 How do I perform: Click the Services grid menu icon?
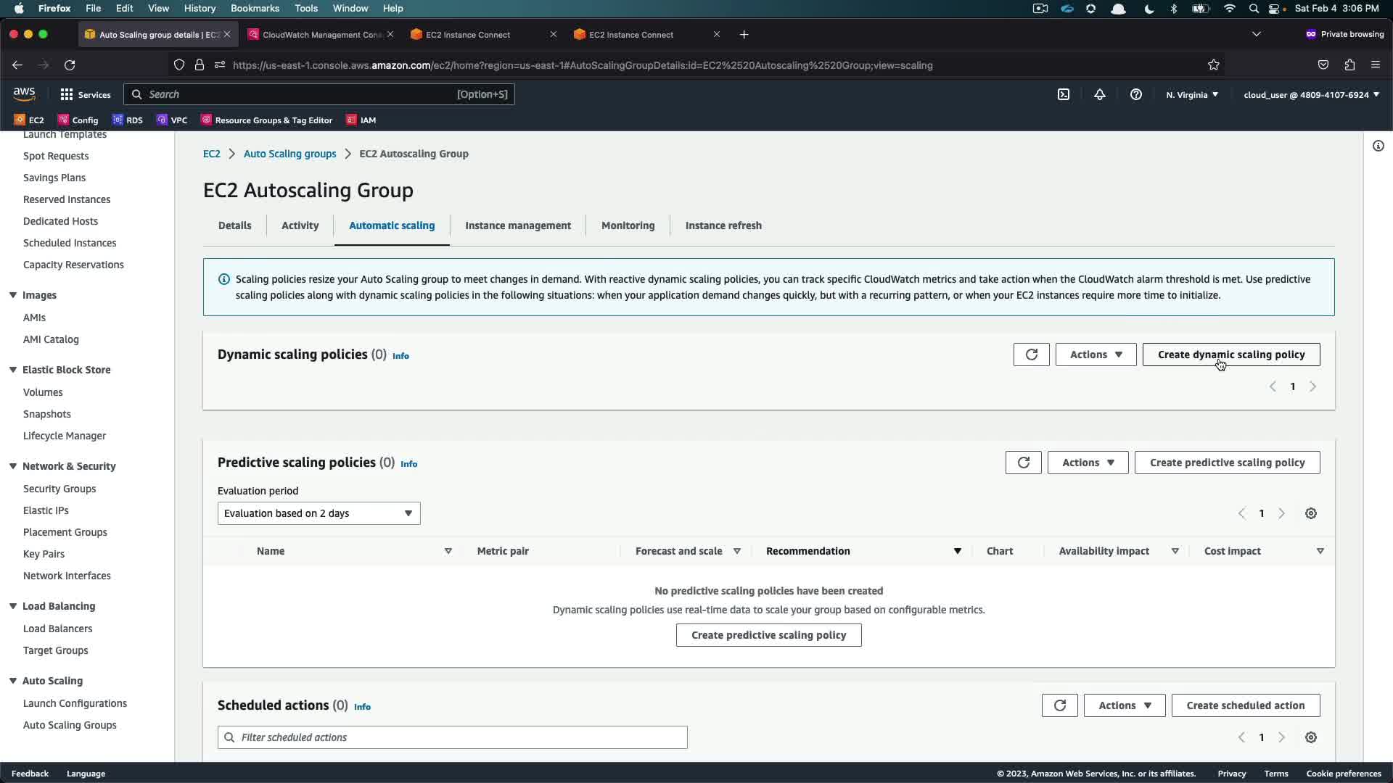pos(67,94)
